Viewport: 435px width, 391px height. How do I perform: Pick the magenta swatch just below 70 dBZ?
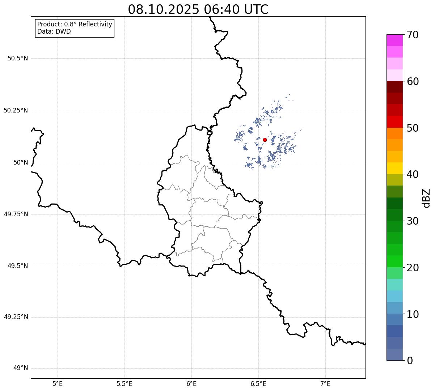click(395, 40)
